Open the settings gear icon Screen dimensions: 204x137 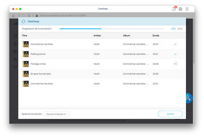coord(180,9)
